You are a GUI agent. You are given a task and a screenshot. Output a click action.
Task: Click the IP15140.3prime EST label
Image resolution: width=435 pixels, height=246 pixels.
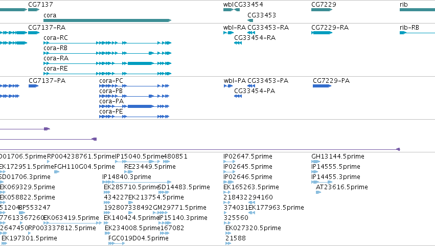(183, 218)
